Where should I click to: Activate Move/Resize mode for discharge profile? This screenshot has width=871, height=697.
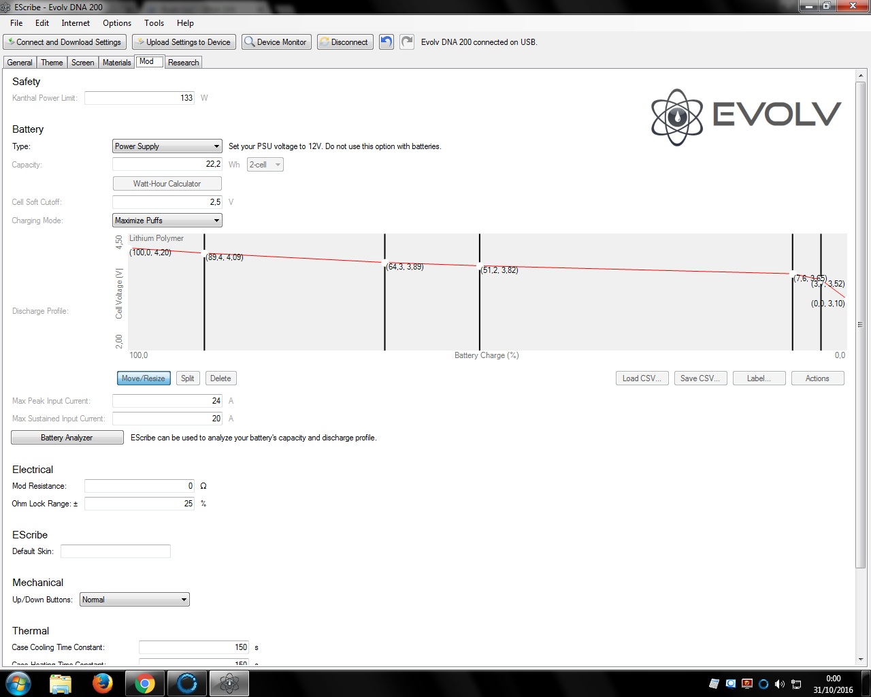(x=144, y=378)
